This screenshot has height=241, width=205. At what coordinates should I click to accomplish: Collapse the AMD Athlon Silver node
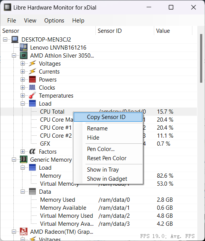click(14, 56)
